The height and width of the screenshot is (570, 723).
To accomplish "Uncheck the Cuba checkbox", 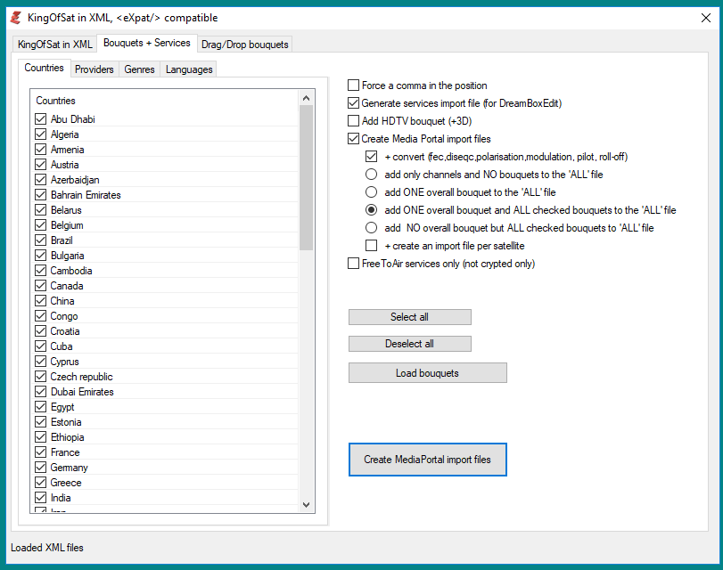I will point(41,346).
